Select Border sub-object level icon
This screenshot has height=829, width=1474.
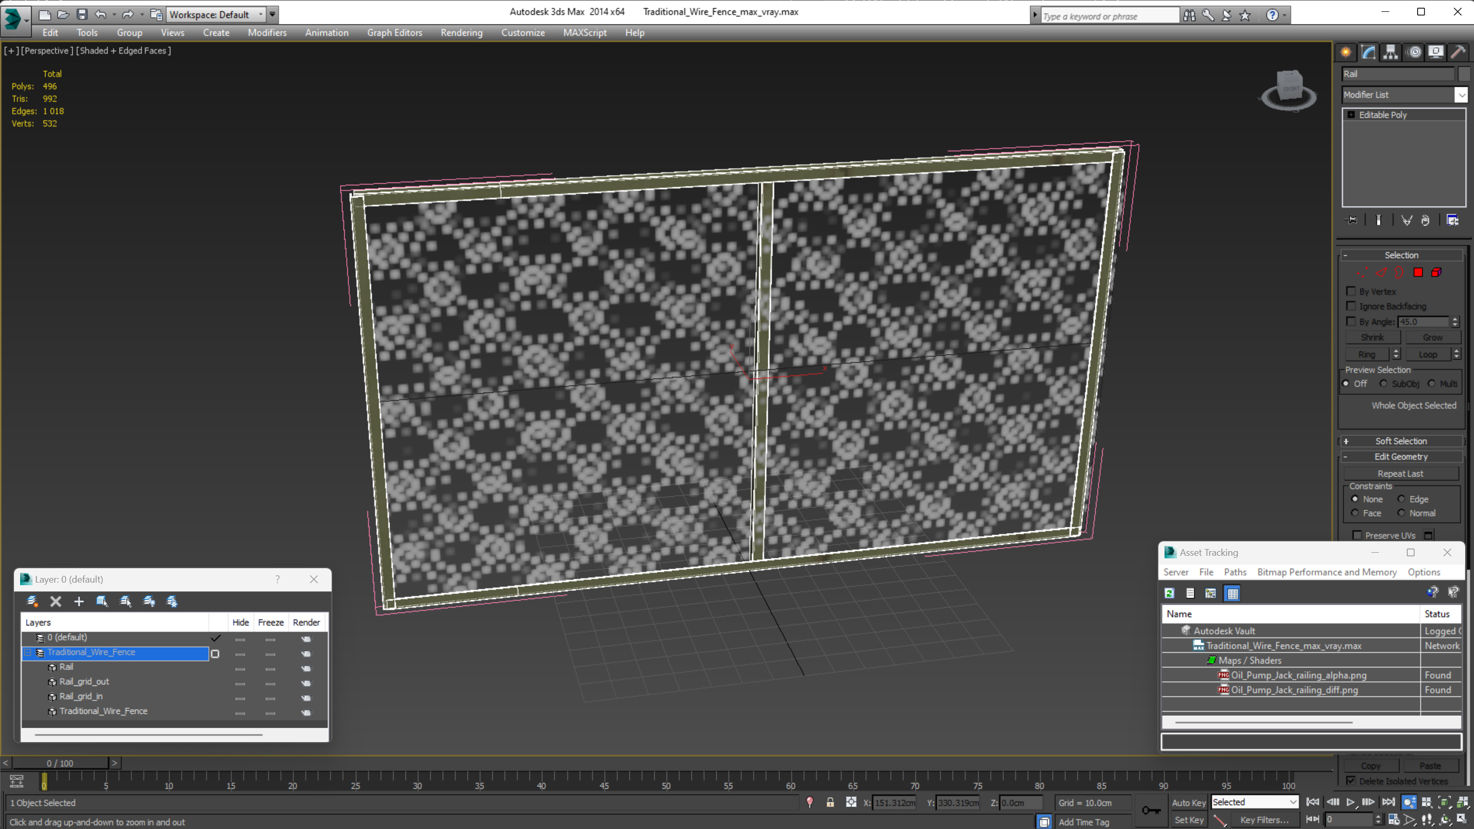click(1399, 272)
